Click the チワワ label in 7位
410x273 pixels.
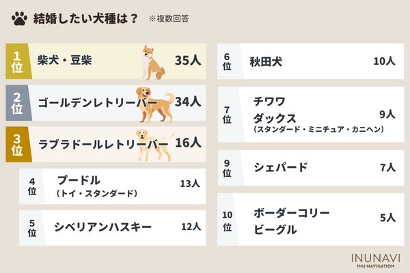pos(268,100)
